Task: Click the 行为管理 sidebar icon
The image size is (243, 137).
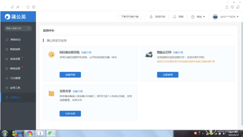Action: (7, 78)
